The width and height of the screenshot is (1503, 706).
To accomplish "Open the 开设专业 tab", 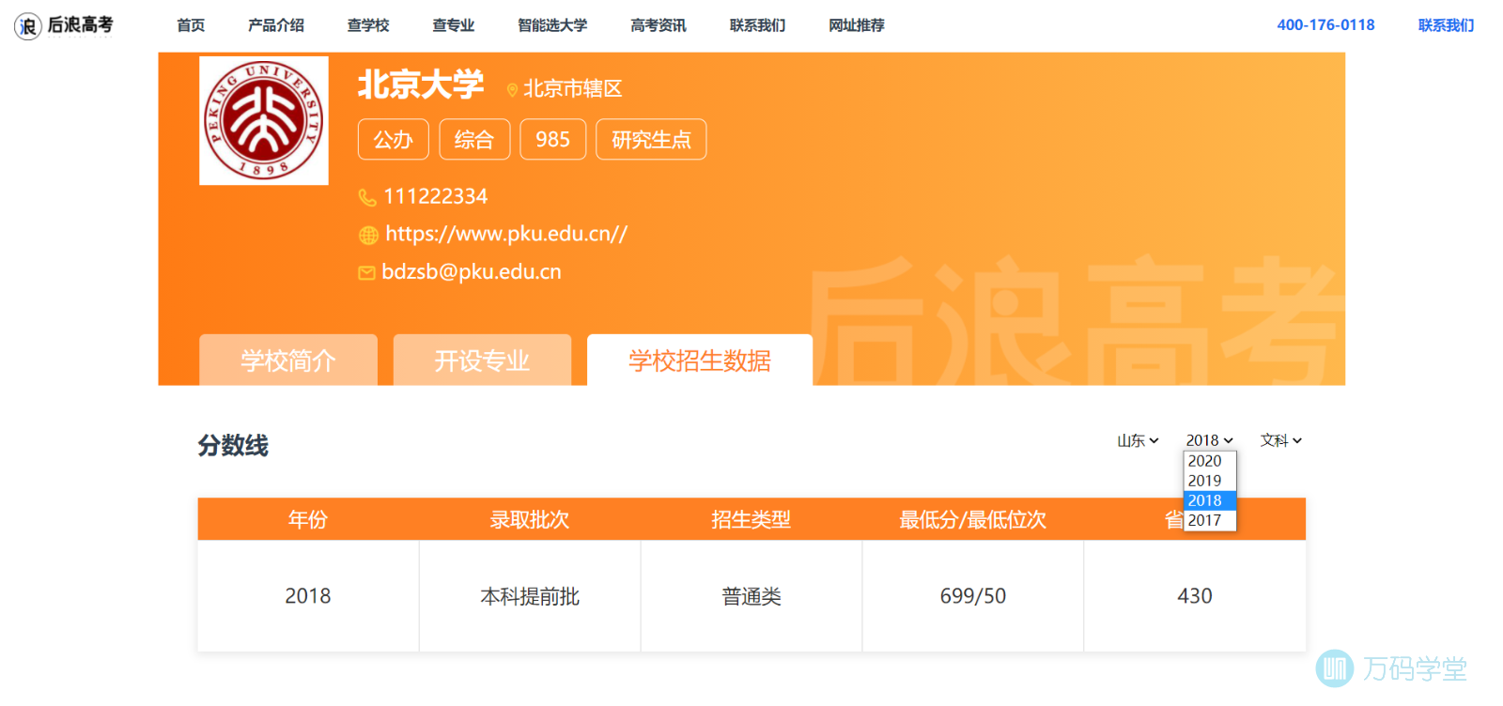I will [482, 361].
